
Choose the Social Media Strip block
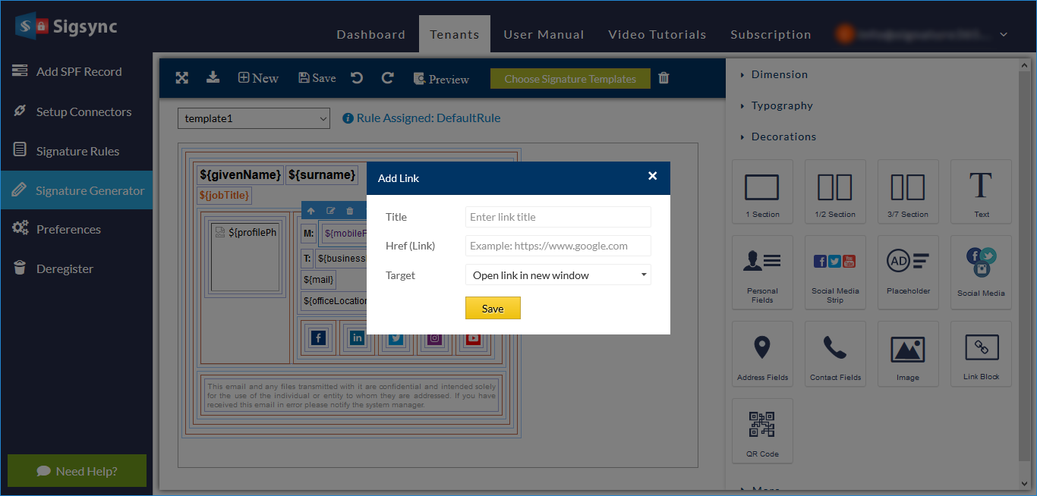point(835,272)
